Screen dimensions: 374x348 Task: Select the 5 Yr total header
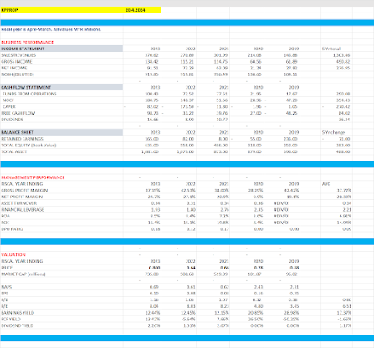[331, 49]
